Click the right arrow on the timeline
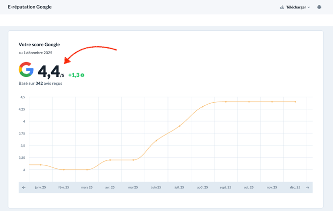Image resolution: width=333 pixels, height=211 pixels. point(308,187)
